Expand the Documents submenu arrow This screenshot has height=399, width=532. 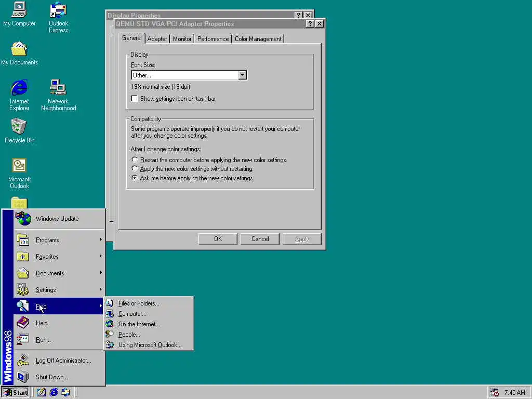(x=100, y=273)
